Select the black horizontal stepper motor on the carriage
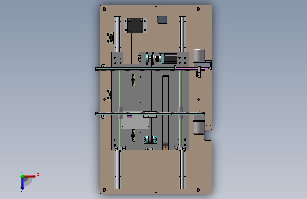 [x=170, y=58]
